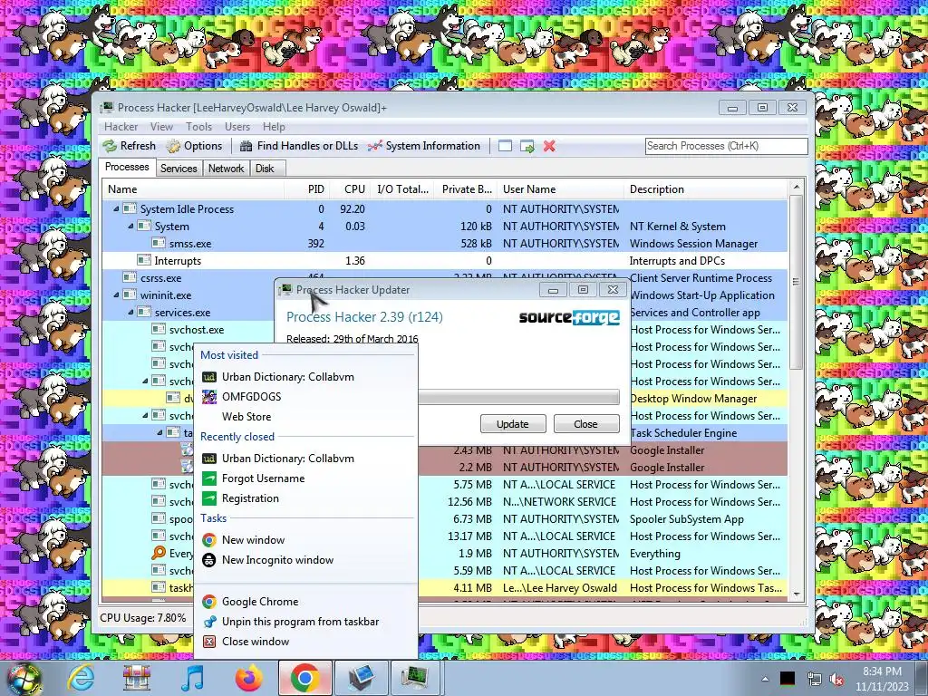Select the smss.exe process row
The height and width of the screenshot is (696, 928).
(x=444, y=243)
